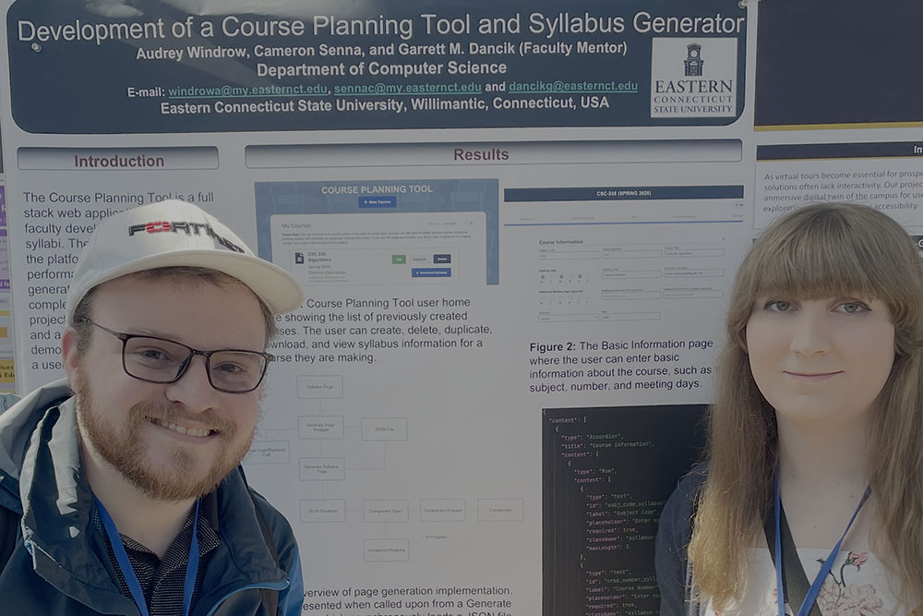Click the JSON File flowchart box
This screenshot has width=923, height=616.
384,429
